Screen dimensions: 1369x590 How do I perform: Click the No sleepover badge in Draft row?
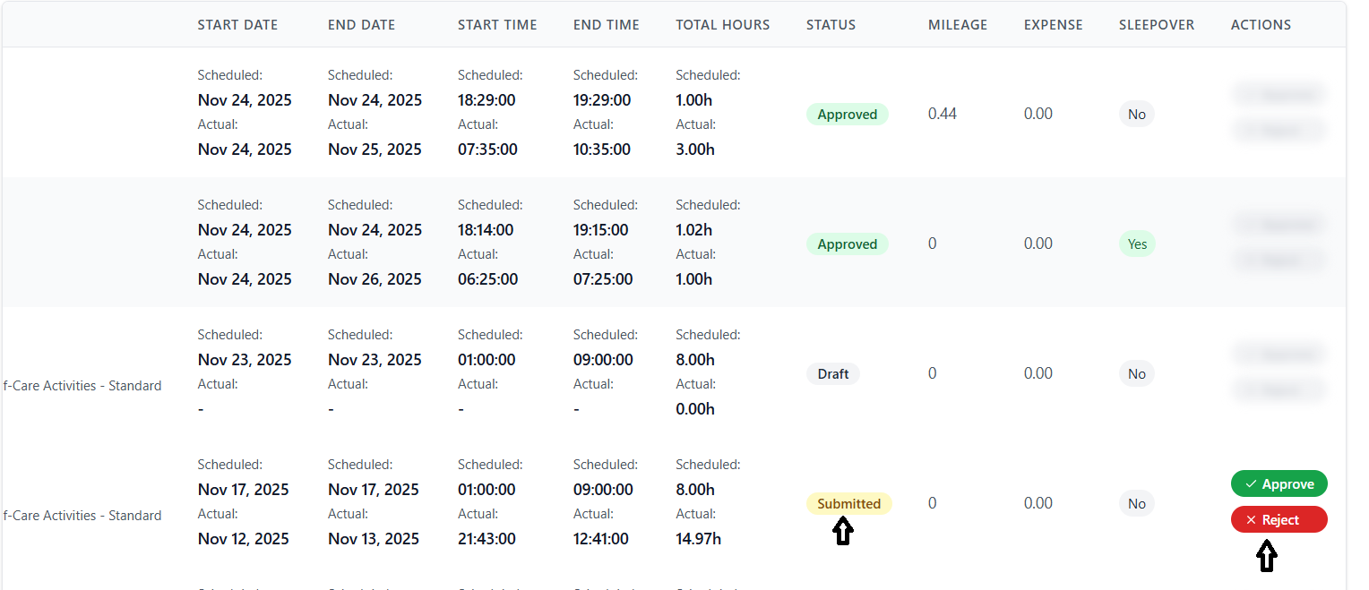click(1137, 374)
